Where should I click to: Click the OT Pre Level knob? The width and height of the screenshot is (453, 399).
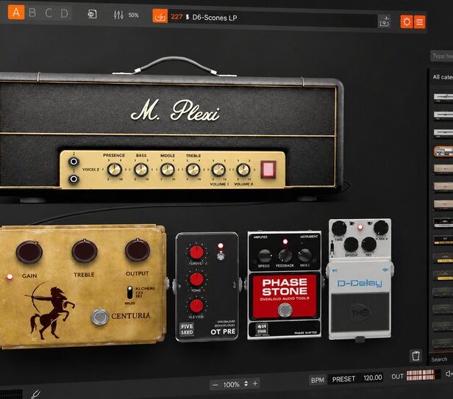(x=196, y=306)
